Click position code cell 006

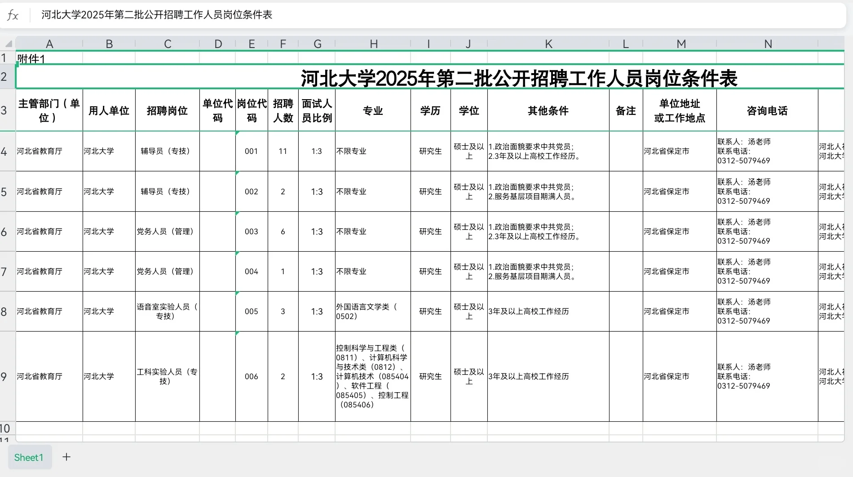(252, 376)
